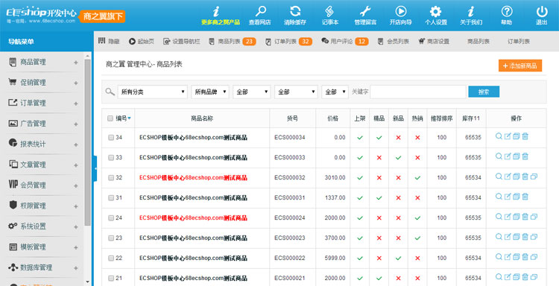Open 设置导航栏 in navigation bar
This screenshot has width=559, height=286.
click(x=181, y=41)
